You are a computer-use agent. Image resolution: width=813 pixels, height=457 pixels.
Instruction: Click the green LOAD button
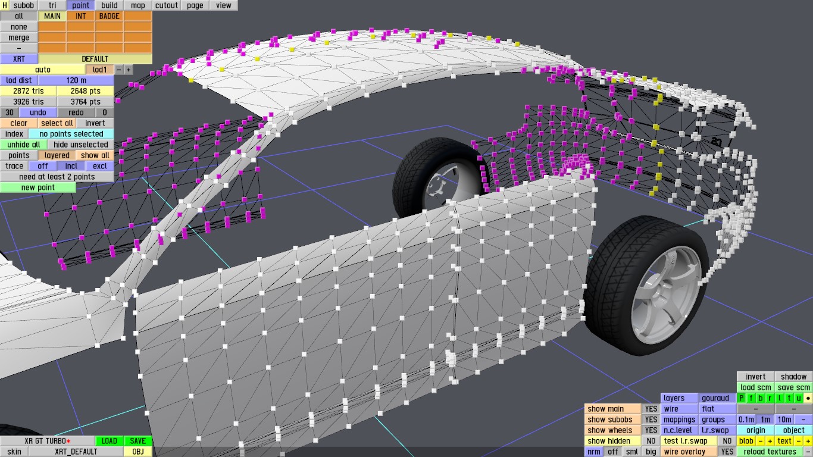pyautogui.click(x=110, y=441)
